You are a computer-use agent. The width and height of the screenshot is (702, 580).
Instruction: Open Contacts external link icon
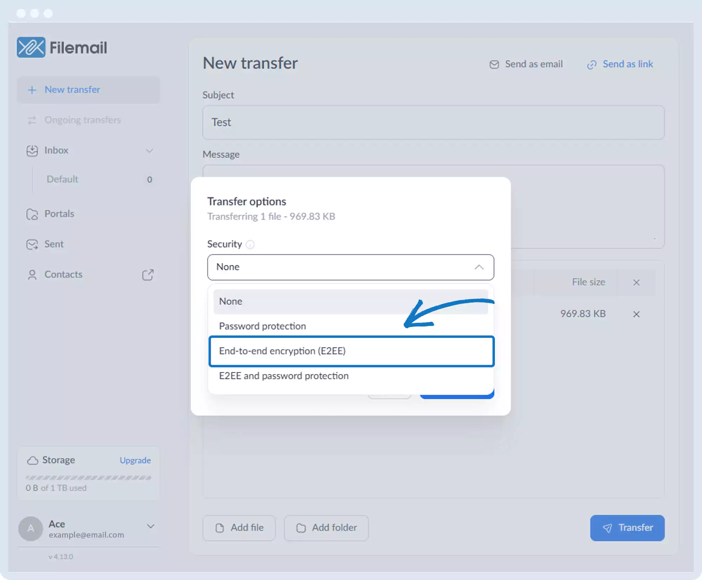pos(148,275)
